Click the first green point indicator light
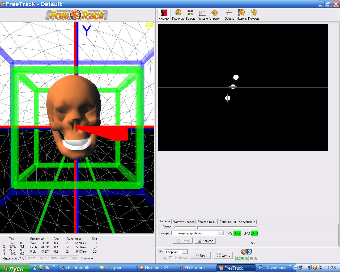Image resolution: width=340 pixels, height=272 pixels. [237, 258]
